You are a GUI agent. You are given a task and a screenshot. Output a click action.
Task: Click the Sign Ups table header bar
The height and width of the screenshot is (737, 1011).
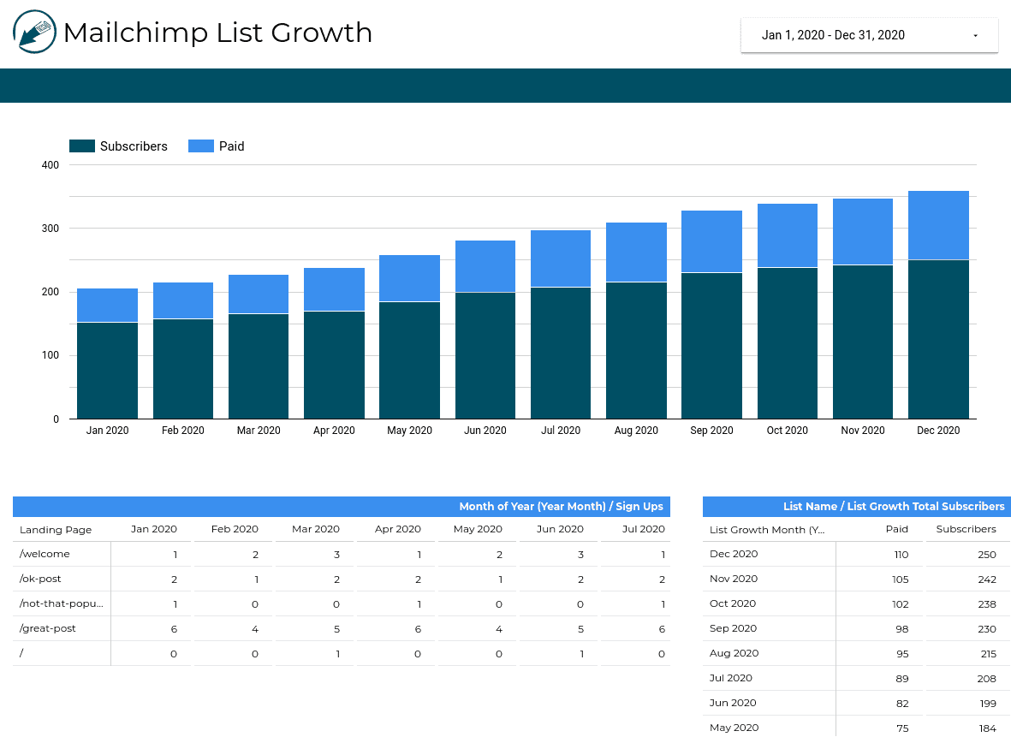click(342, 507)
